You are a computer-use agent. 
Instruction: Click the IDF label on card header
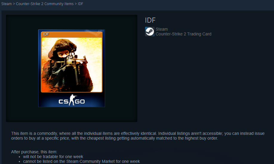pos(46,34)
